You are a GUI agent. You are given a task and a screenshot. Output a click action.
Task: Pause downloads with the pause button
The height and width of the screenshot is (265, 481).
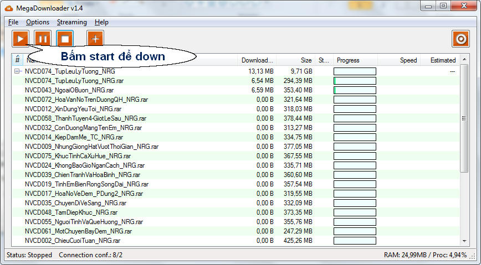click(x=43, y=39)
